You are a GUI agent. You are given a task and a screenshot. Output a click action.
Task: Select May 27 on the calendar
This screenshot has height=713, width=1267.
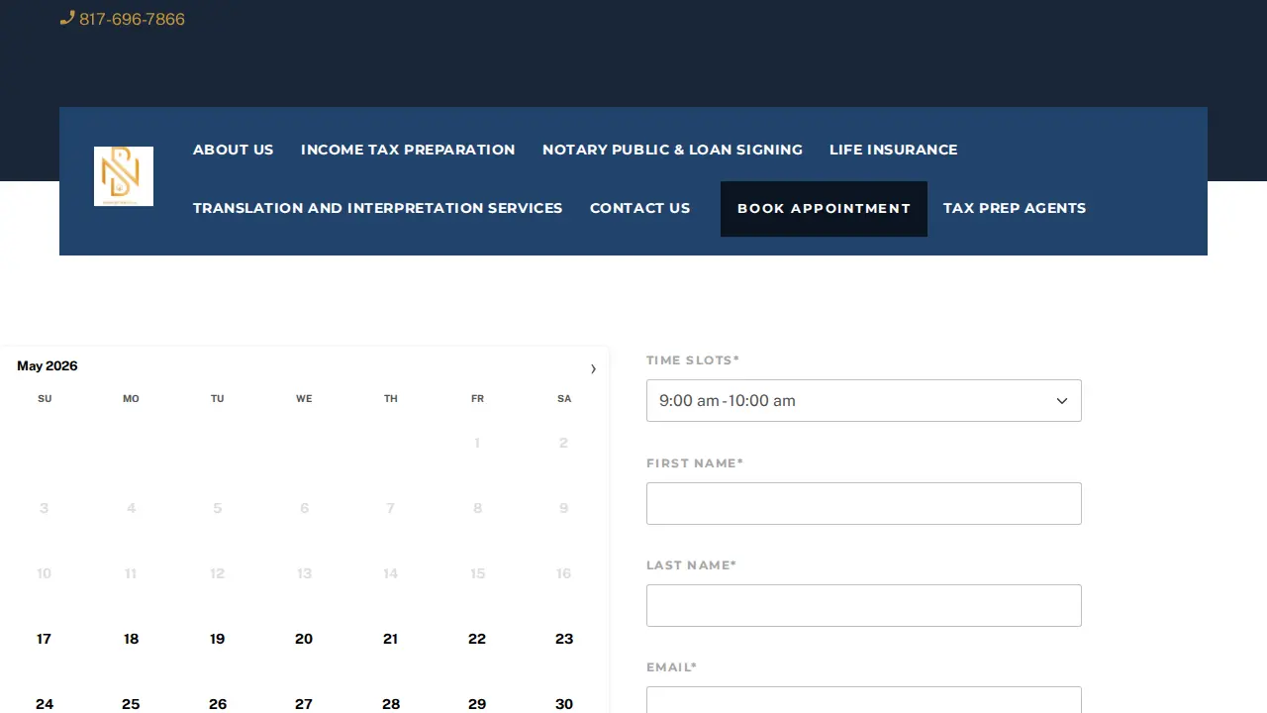304,702
